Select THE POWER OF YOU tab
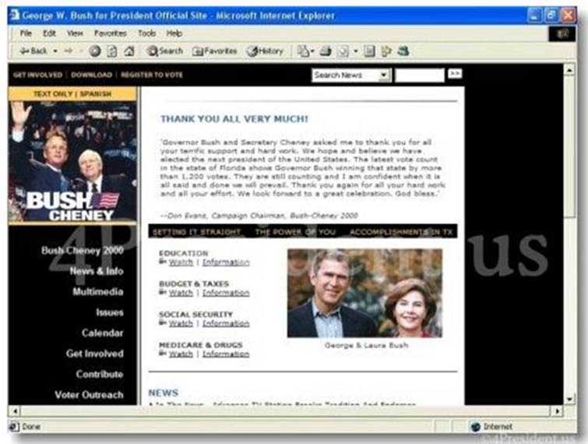Screen dimensions: 588x444 click(x=295, y=232)
